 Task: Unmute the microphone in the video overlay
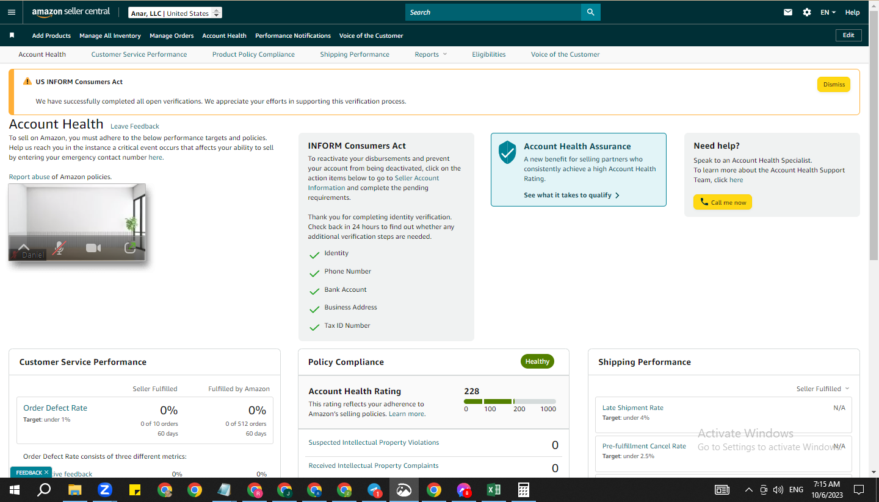pos(59,248)
